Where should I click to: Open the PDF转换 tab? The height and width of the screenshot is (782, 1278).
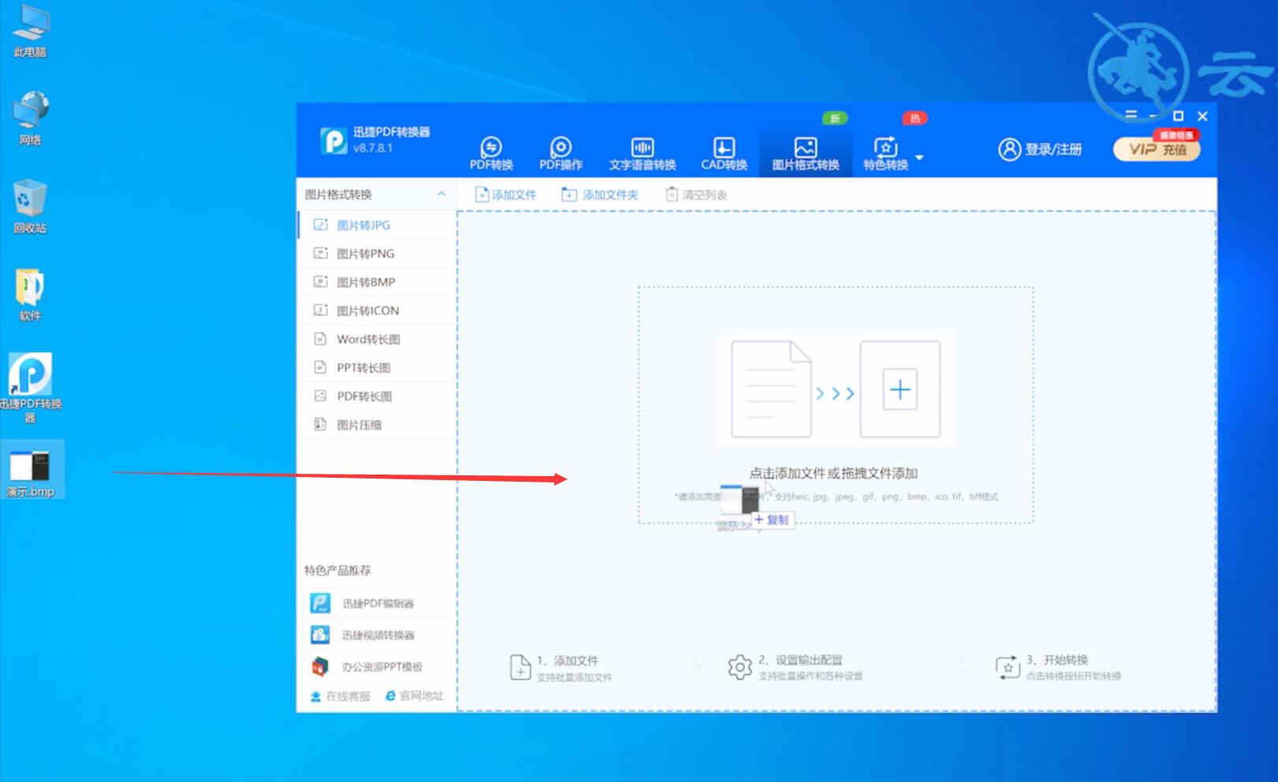coord(491,153)
